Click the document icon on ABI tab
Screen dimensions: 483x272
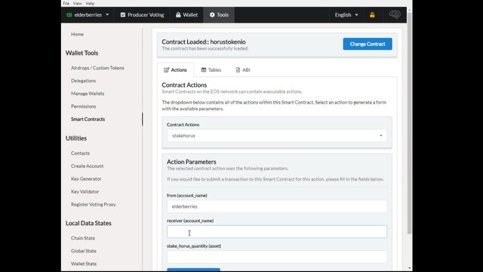[x=238, y=70]
